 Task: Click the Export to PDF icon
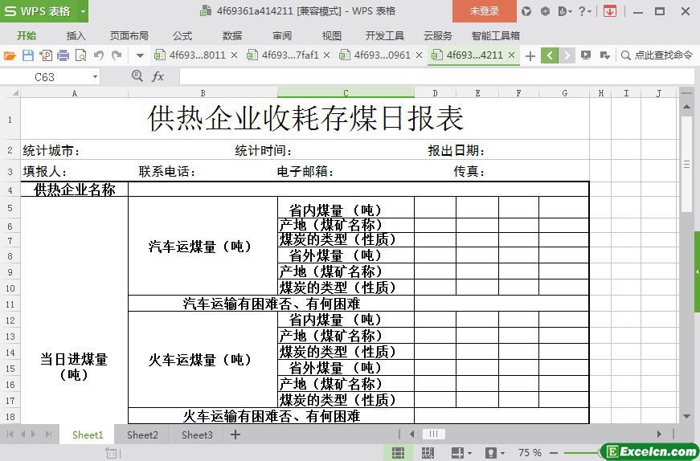tap(46, 55)
